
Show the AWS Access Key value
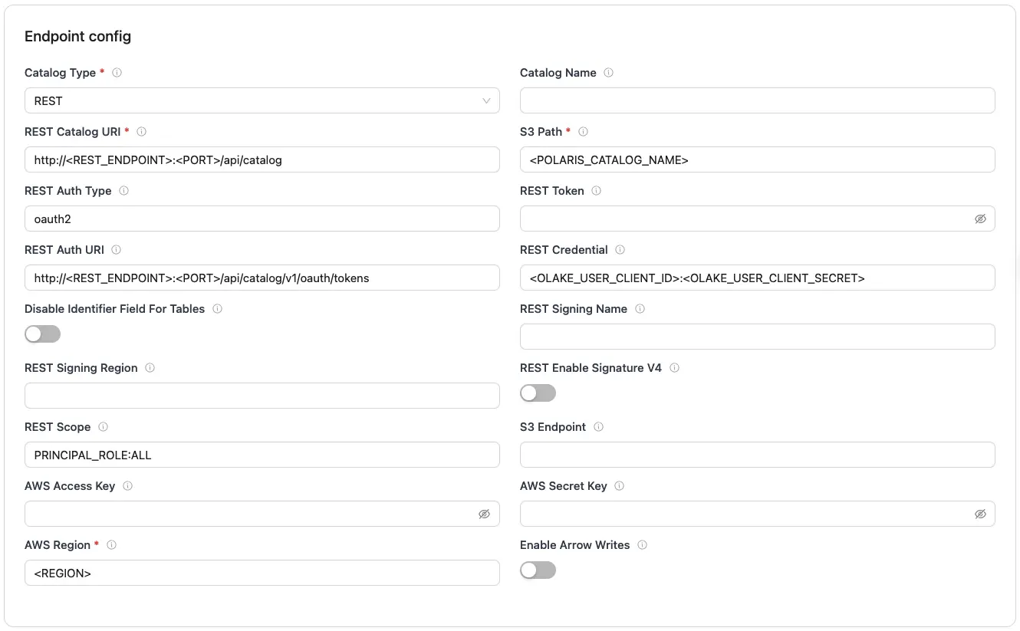point(484,514)
